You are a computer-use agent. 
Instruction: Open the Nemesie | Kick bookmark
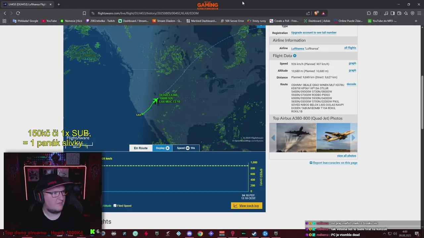tap(71, 21)
